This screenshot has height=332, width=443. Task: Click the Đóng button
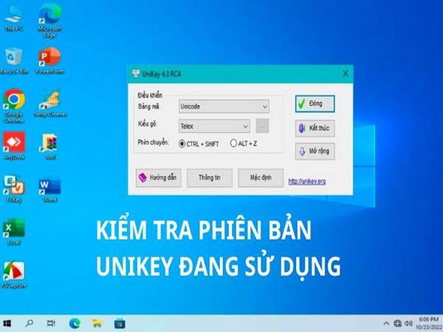(x=315, y=103)
